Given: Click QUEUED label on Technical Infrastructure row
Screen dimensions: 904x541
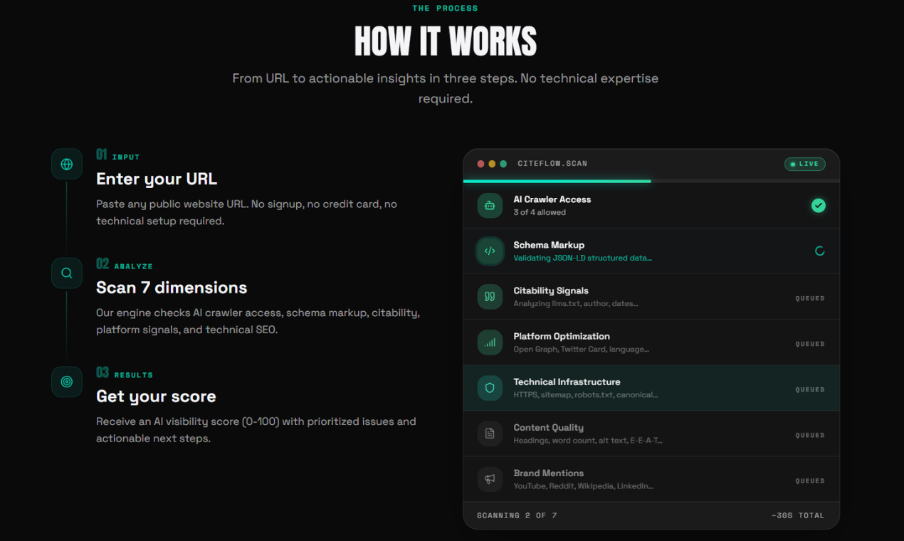Looking at the screenshot, I should tap(810, 389).
